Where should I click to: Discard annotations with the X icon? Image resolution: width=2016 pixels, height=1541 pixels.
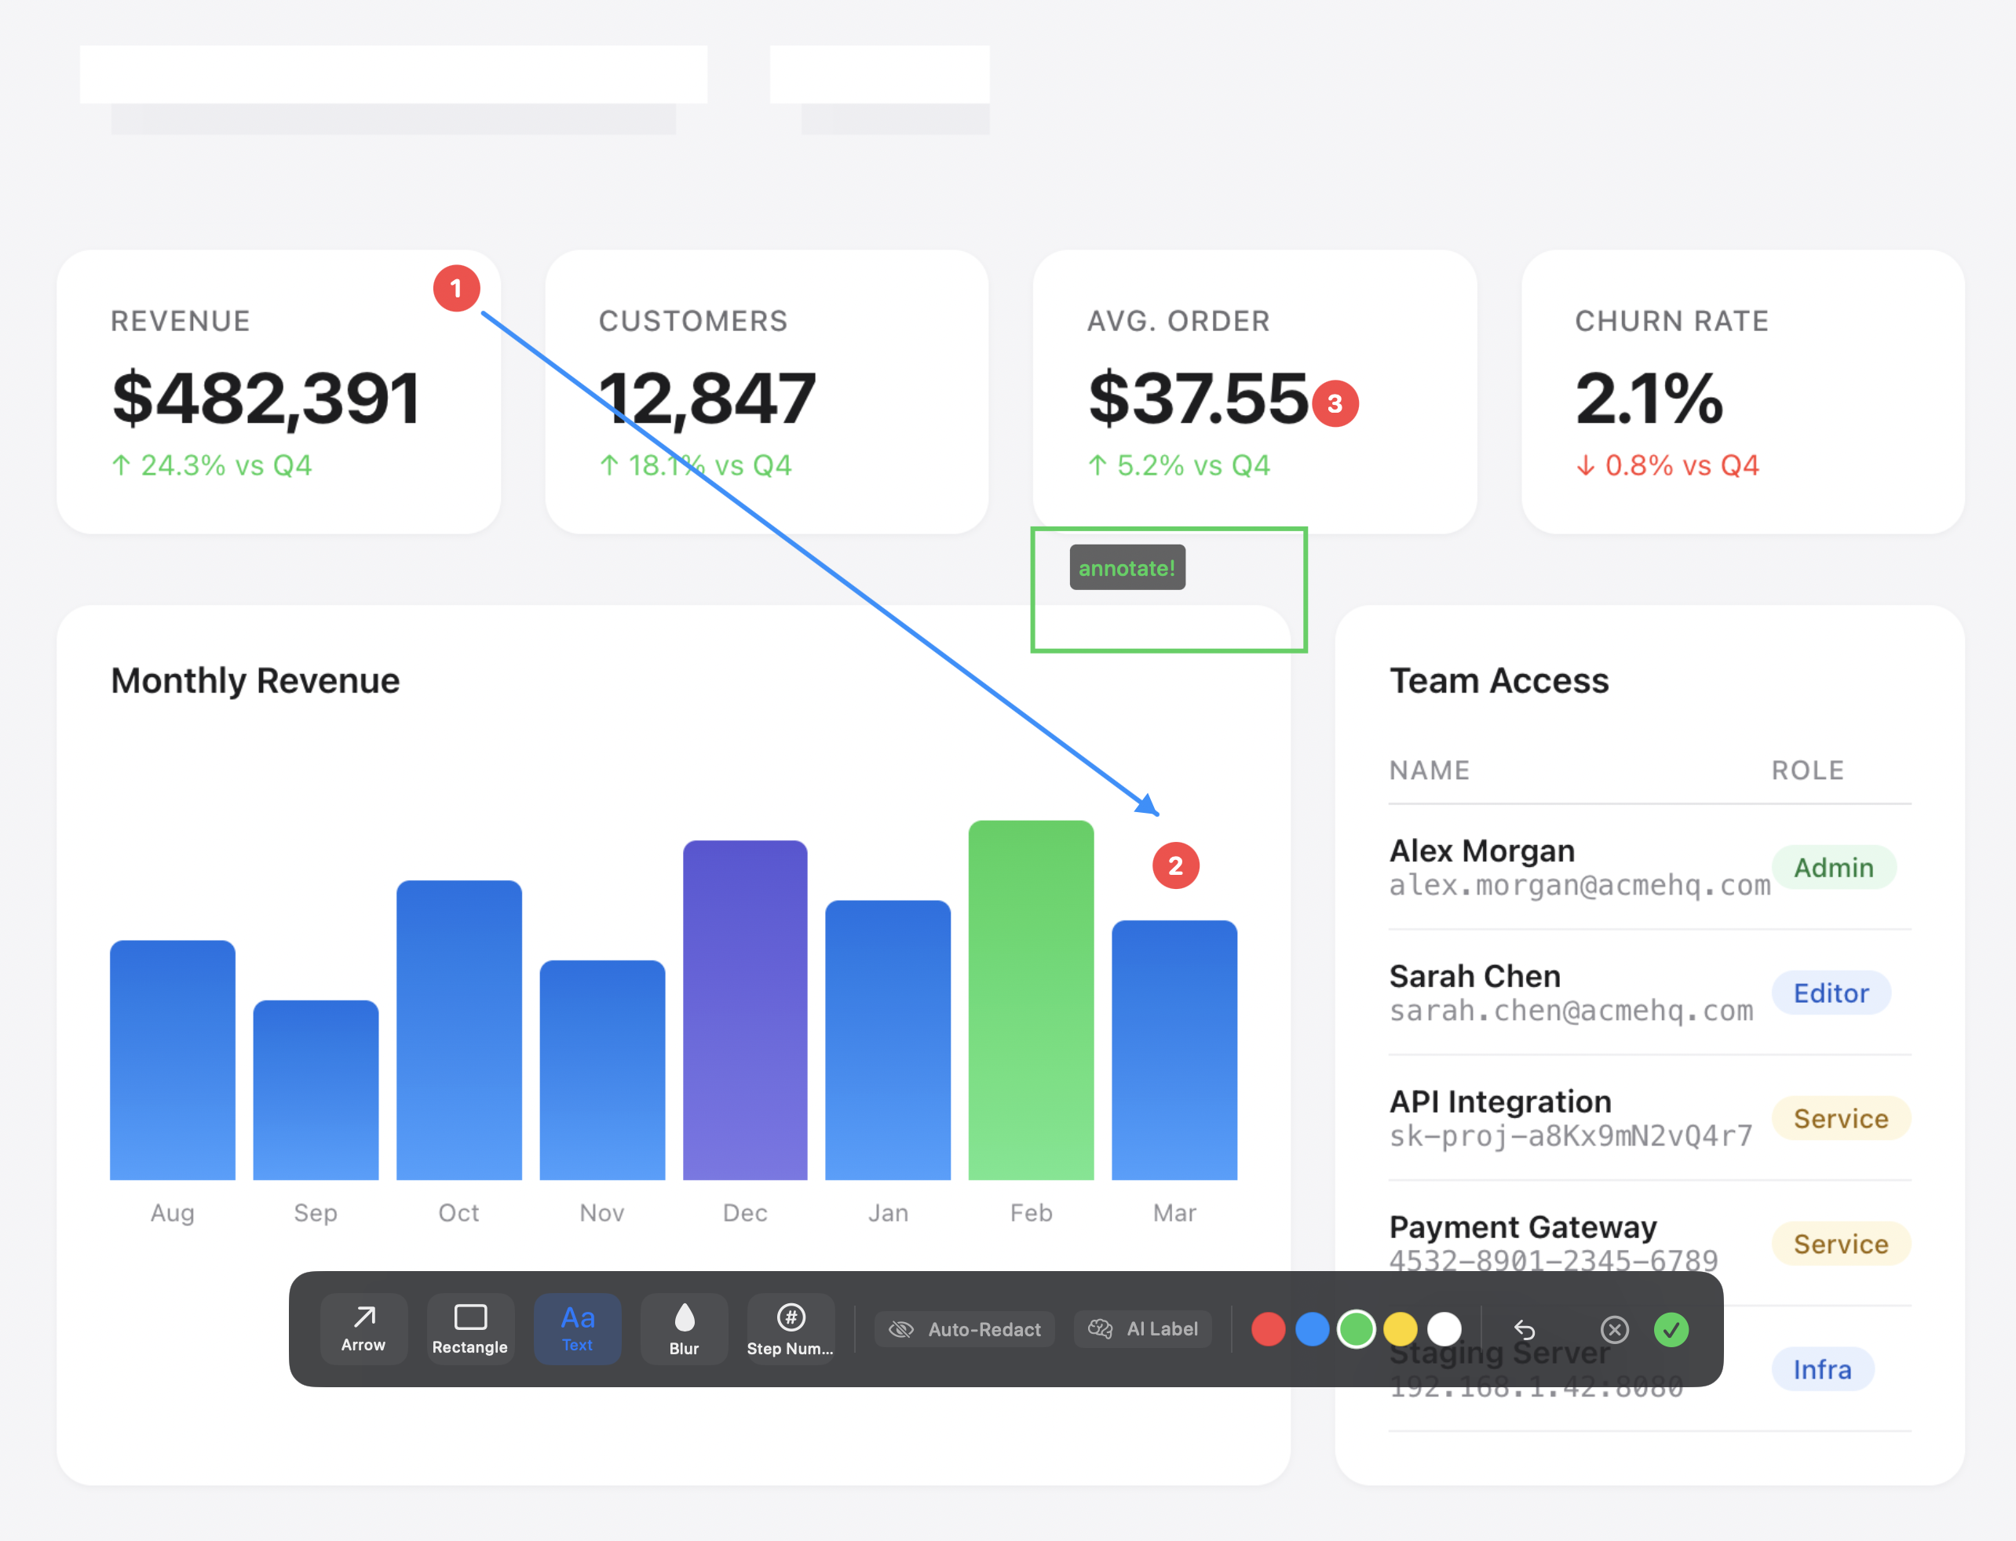click(x=1615, y=1329)
